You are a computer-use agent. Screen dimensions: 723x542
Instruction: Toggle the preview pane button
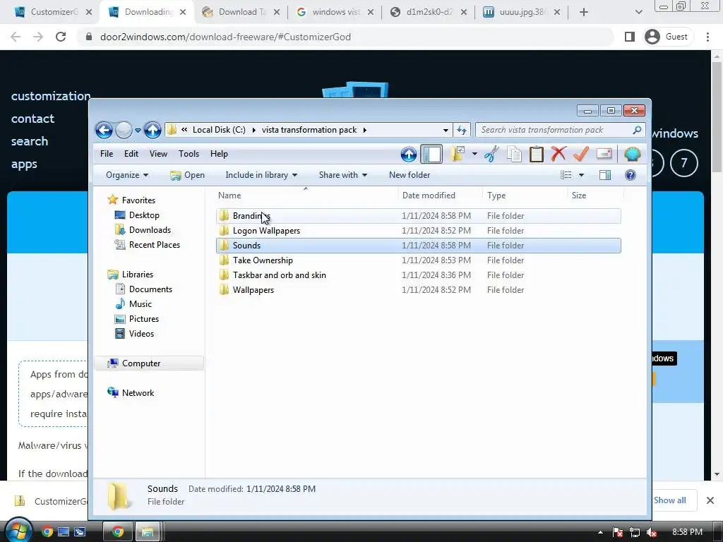(605, 175)
